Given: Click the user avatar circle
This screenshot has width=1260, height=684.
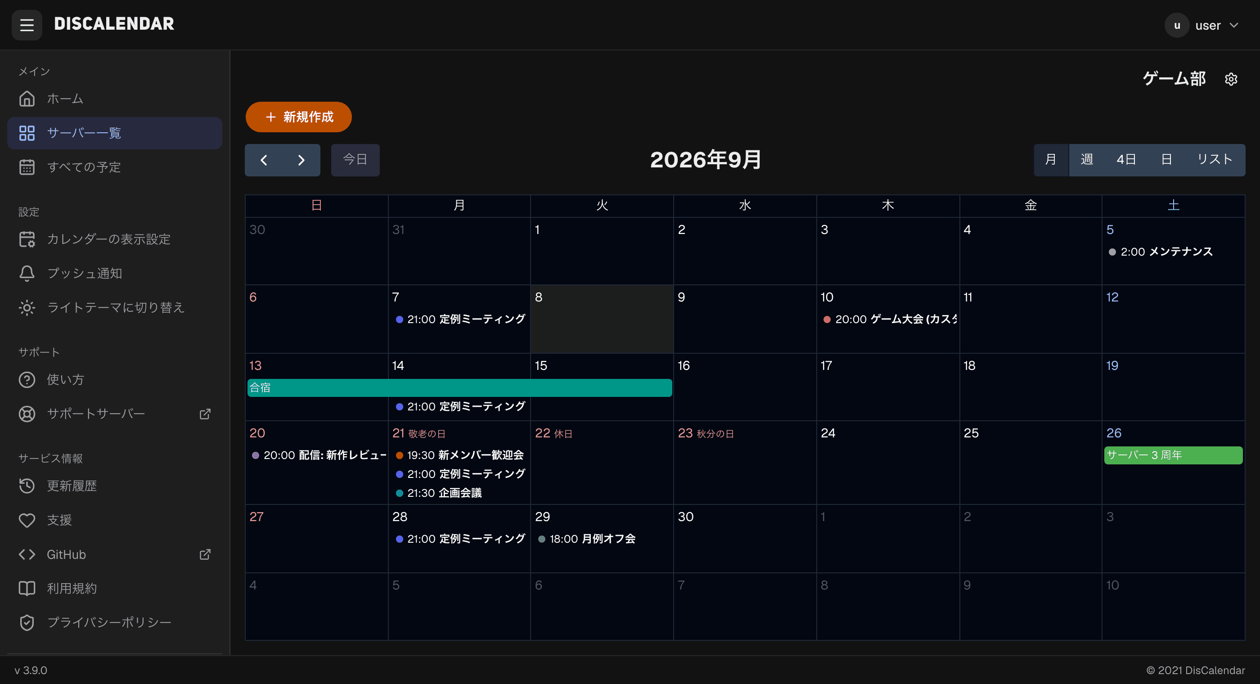Looking at the screenshot, I should [x=1177, y=26].
